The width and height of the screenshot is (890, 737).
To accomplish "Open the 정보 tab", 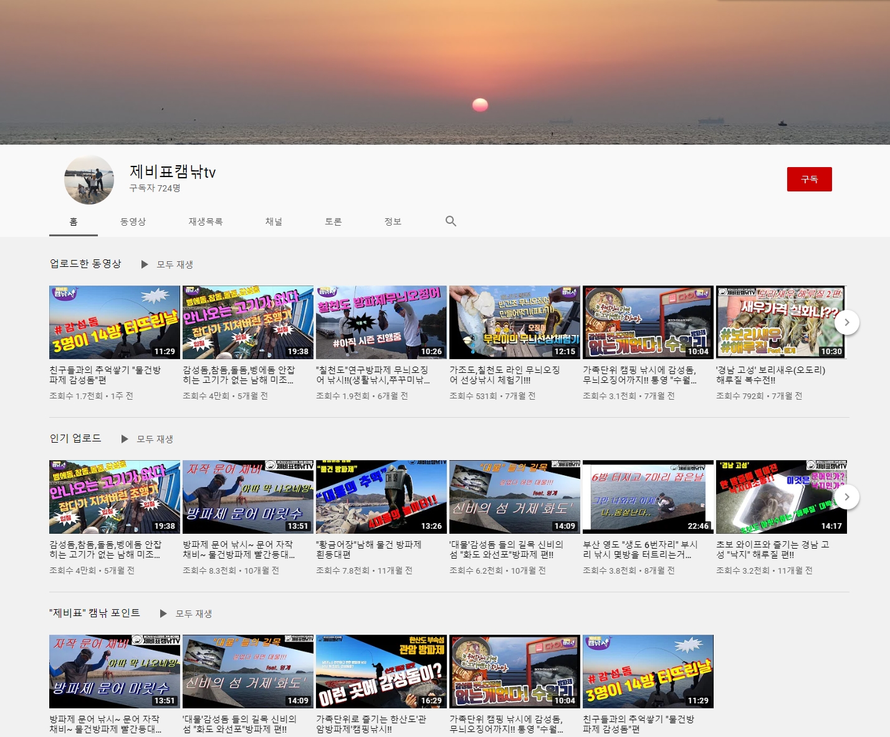I will point(393,221).
